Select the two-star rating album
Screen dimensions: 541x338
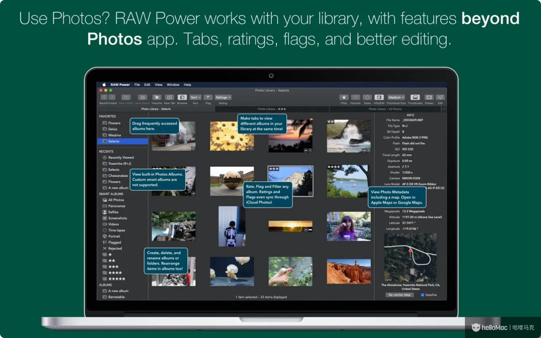[x=109, y=261]
